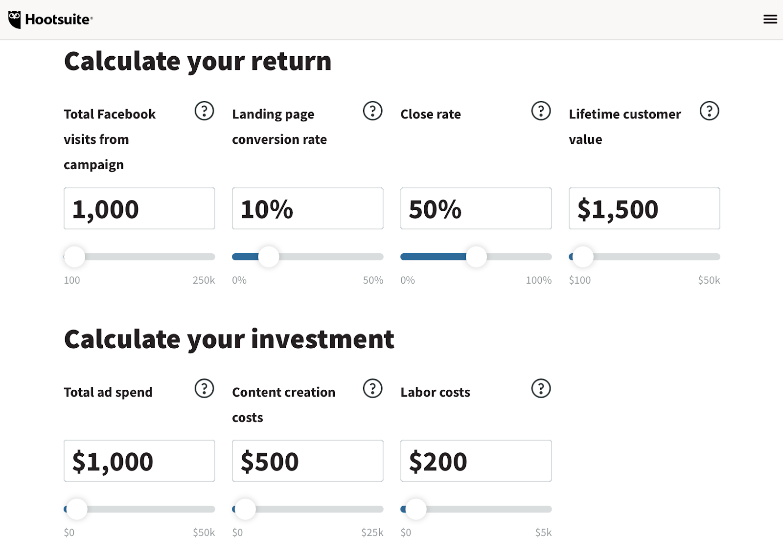Image resolution: width=783 pixels, height=558 pixels.
Task: Open the Close rate help tooltip
Action: (x=541, y=111)
